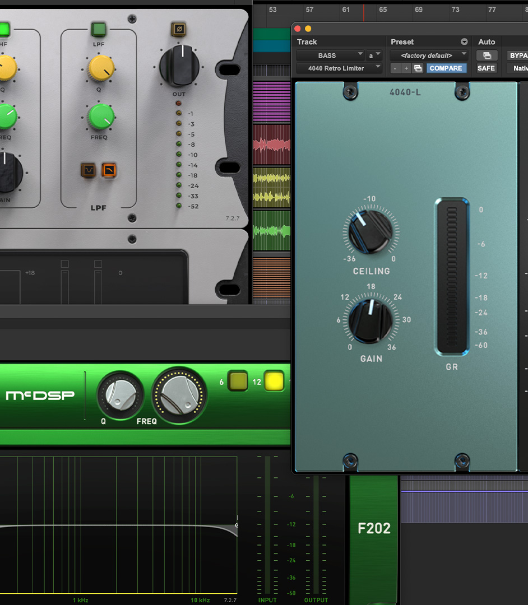Click the CEILING knob on 4040-L
The width and height of the screenshot is (528, 605).
coord(370,231)
